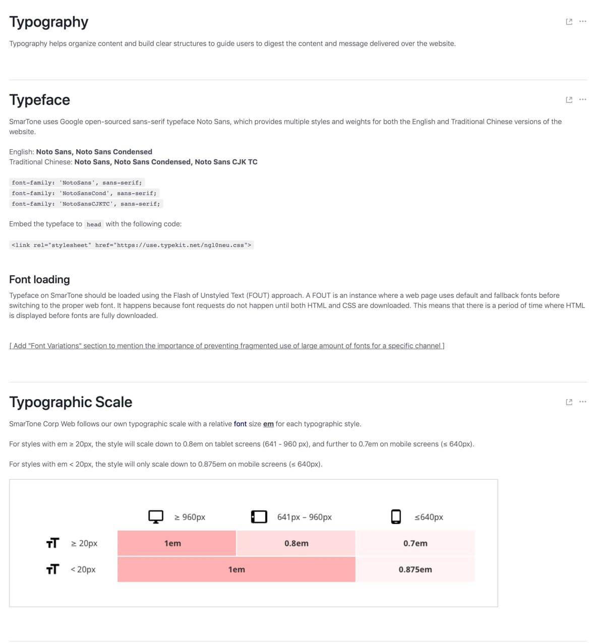This screenshot has height=643, width=596.
Task: Open more options for Typography section
Action: tap(582, 22)
